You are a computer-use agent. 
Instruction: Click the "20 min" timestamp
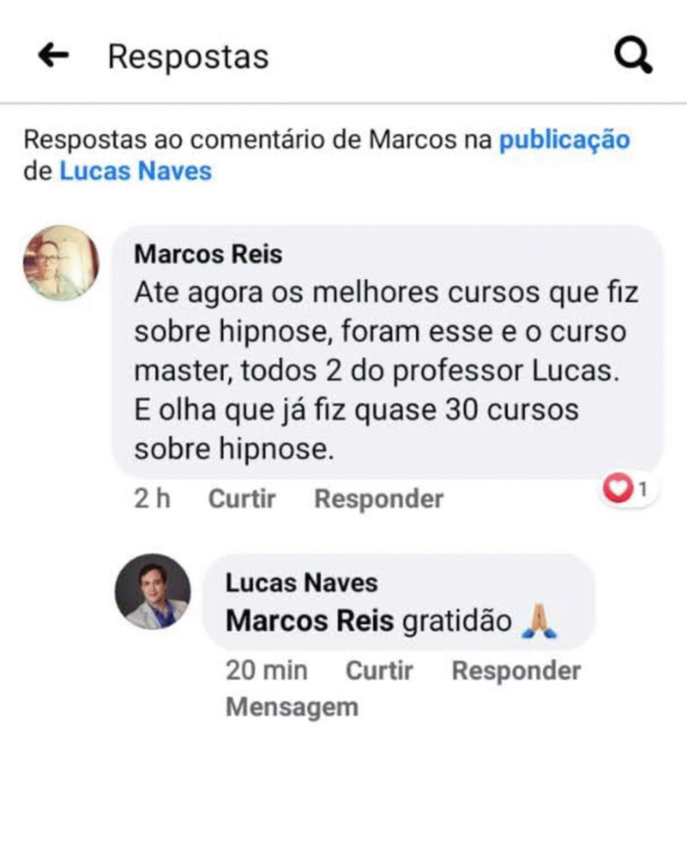click(x=266, y=670)
